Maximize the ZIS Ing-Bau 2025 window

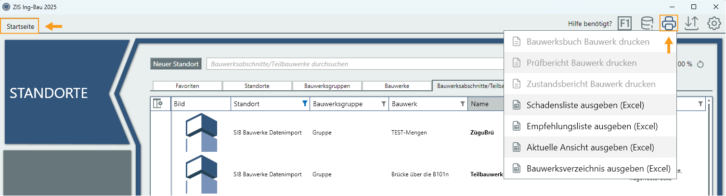click(x=694, y=7)
